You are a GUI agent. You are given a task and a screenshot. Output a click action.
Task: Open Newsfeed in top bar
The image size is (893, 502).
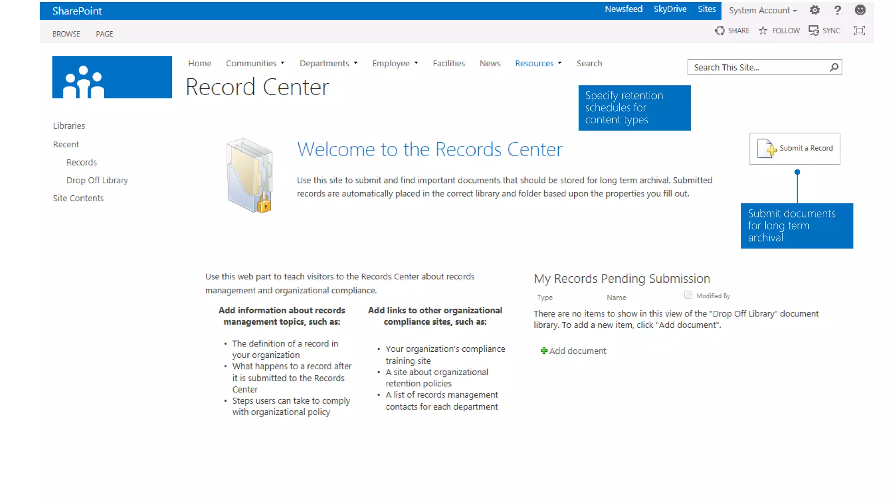(x=624, y=9)
